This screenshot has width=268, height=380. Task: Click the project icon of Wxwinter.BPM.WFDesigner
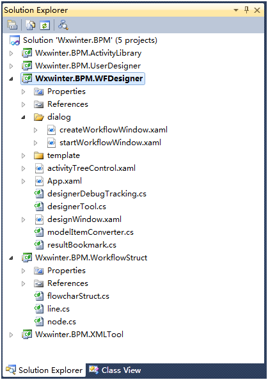[27, 79]
